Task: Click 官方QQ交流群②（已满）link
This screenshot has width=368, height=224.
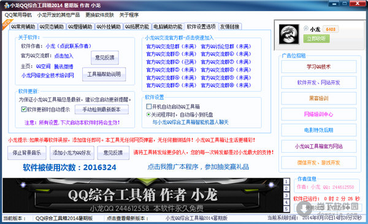Action: tap(171, 62)
